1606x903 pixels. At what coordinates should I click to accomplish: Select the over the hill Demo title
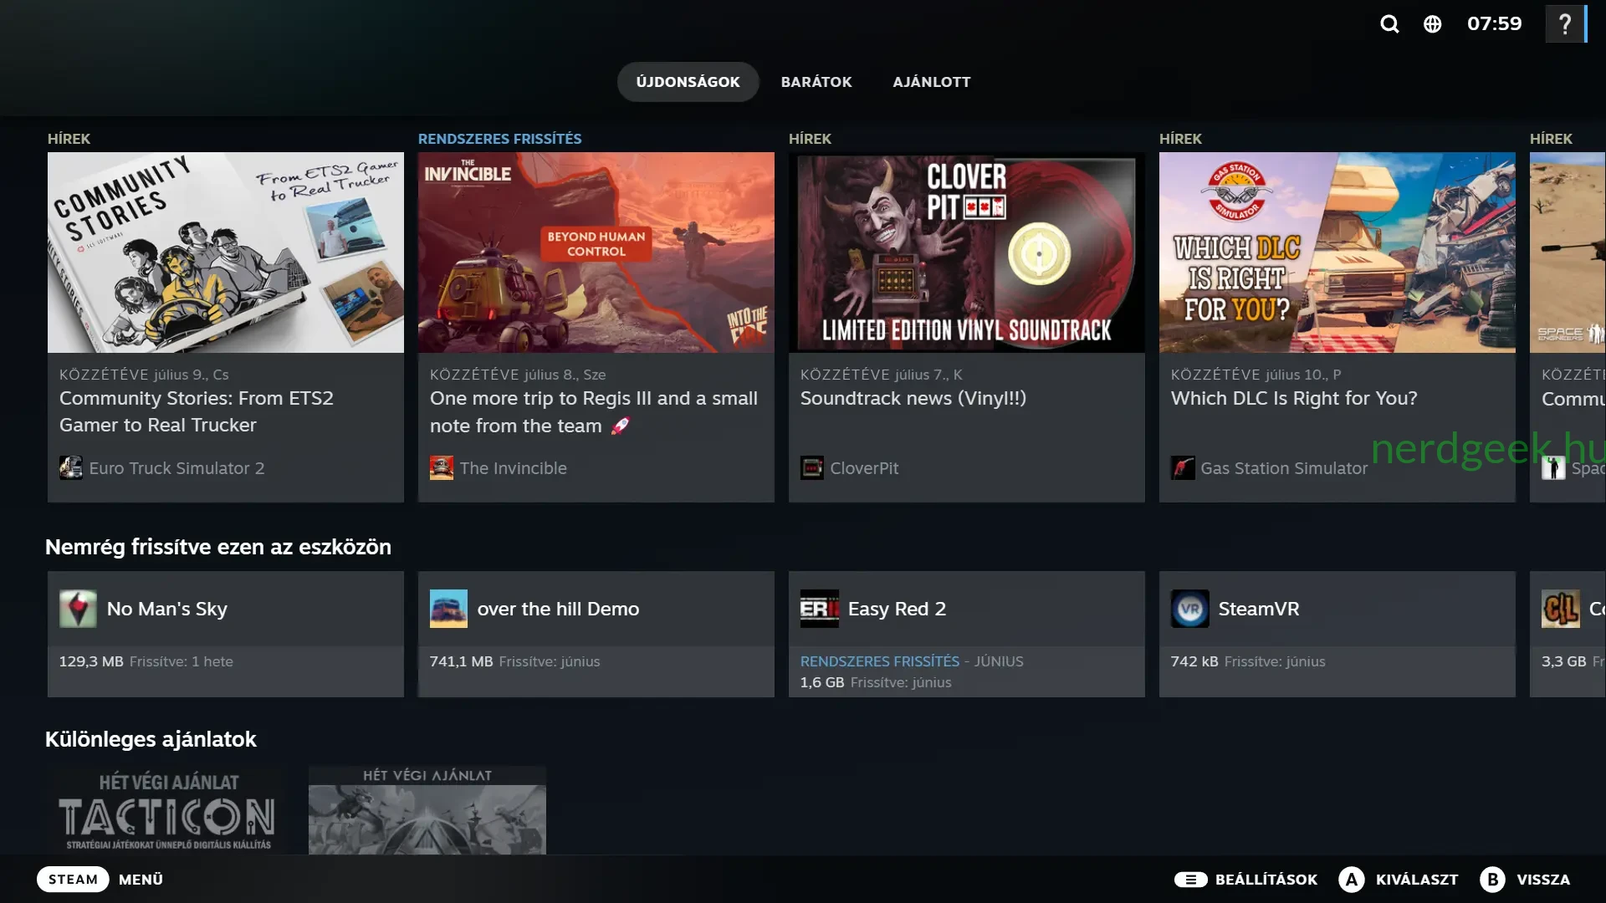(x=558, y=609)
